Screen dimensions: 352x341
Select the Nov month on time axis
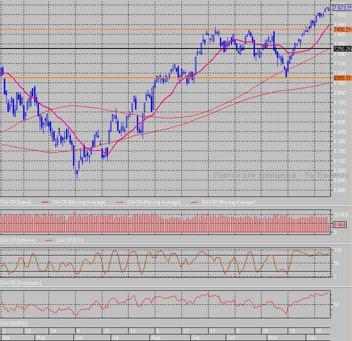tap(272, 338)
